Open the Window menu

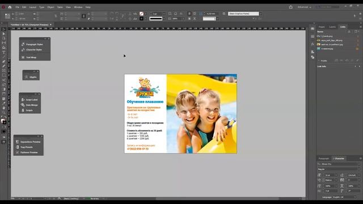coord(78,7)
